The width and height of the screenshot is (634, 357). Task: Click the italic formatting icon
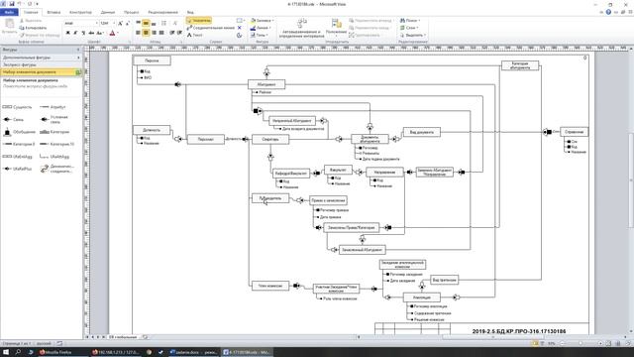tap(75, 33)
